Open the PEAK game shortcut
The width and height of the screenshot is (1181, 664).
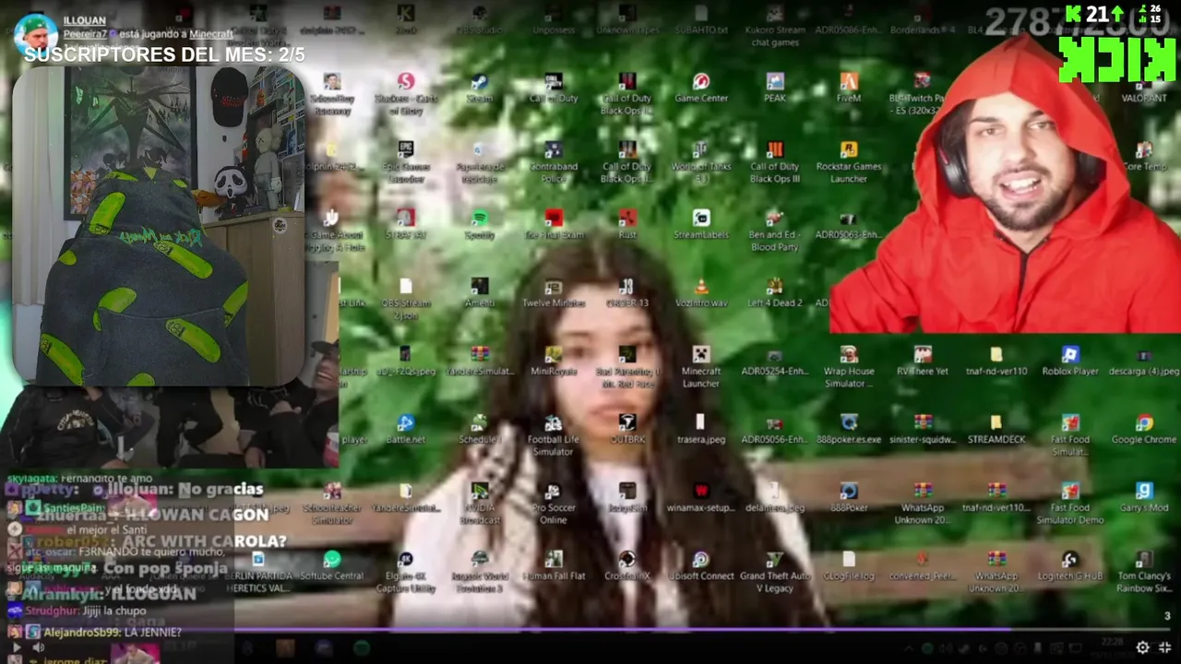775,88
